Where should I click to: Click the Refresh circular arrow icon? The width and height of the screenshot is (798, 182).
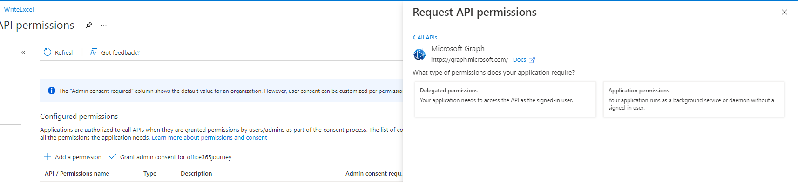point(47,52)
